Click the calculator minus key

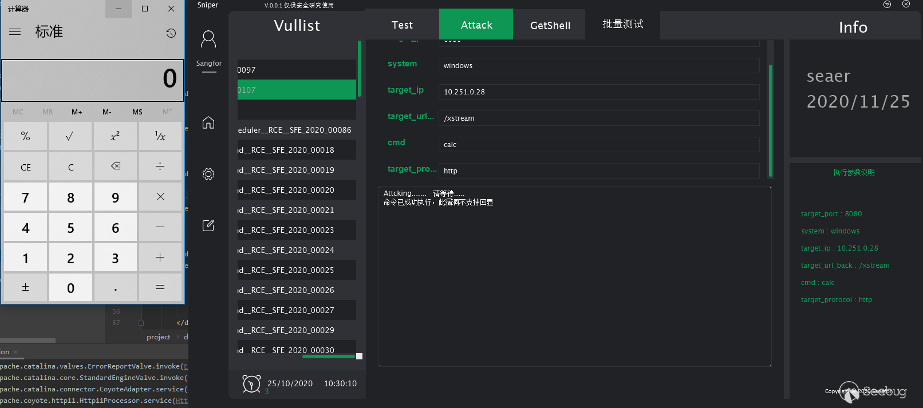pyautogui.click(x=160, y=227)
